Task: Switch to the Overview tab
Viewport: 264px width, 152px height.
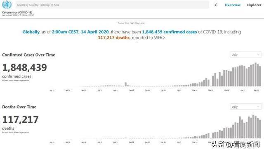Action: (x=233, y=5)
